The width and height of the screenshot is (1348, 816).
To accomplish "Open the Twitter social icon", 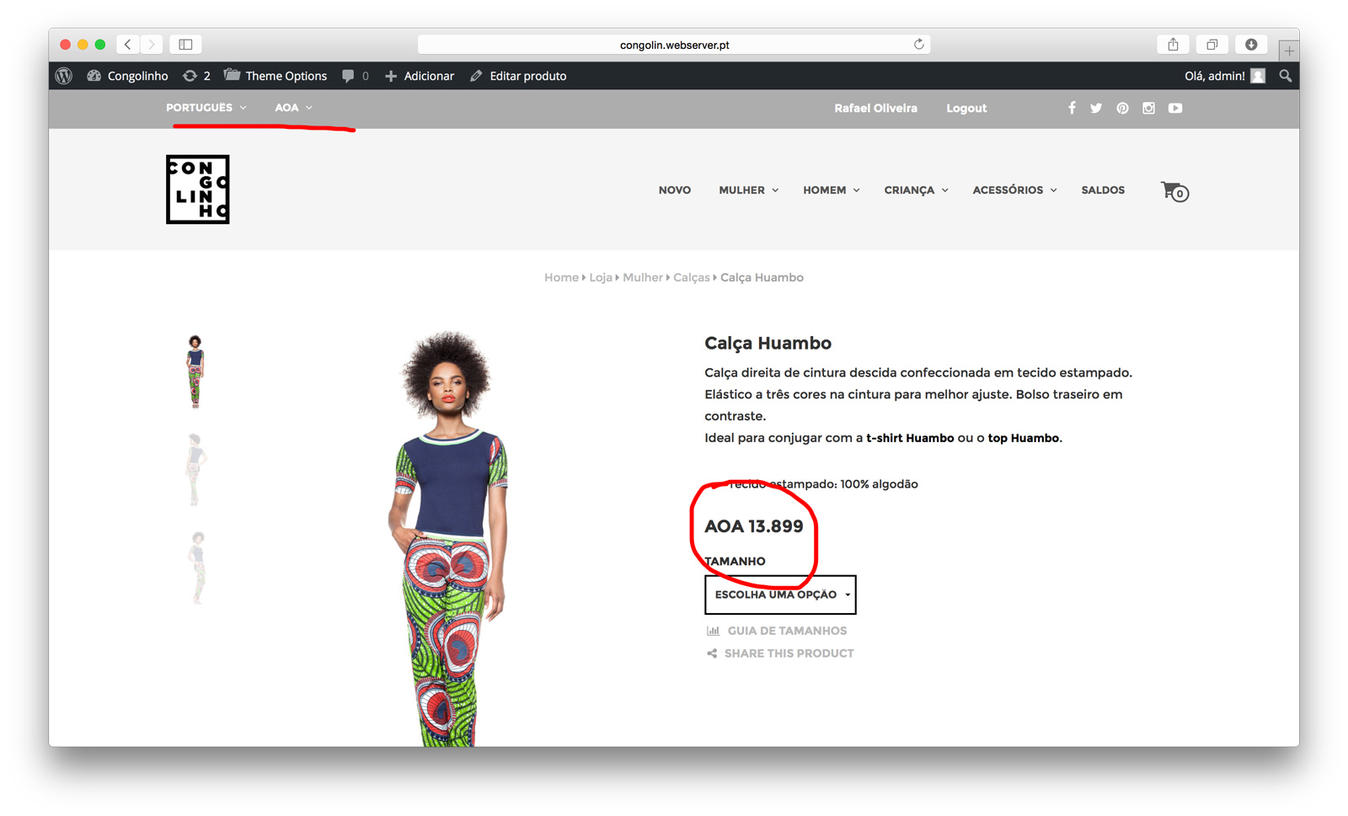I will [1096, 108].
